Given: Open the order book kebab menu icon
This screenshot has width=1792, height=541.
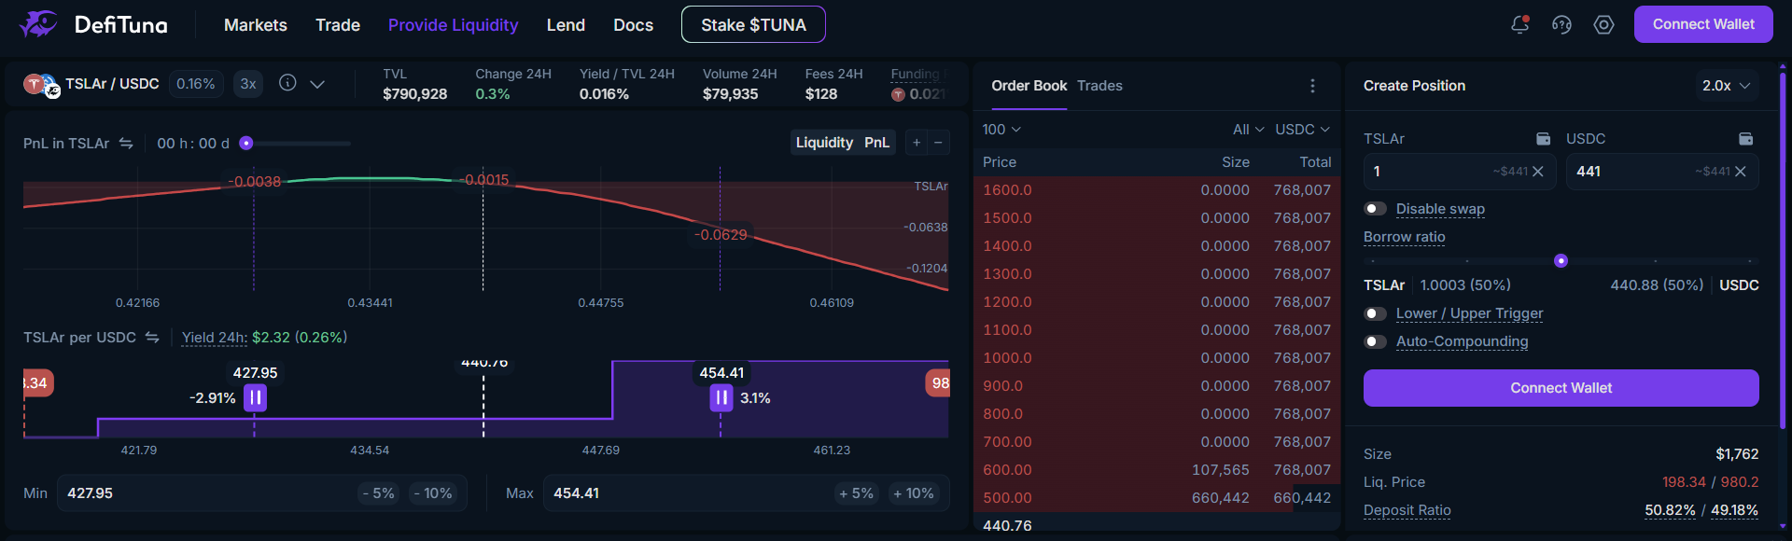Looking at the screenshot, I should 1312,85.
